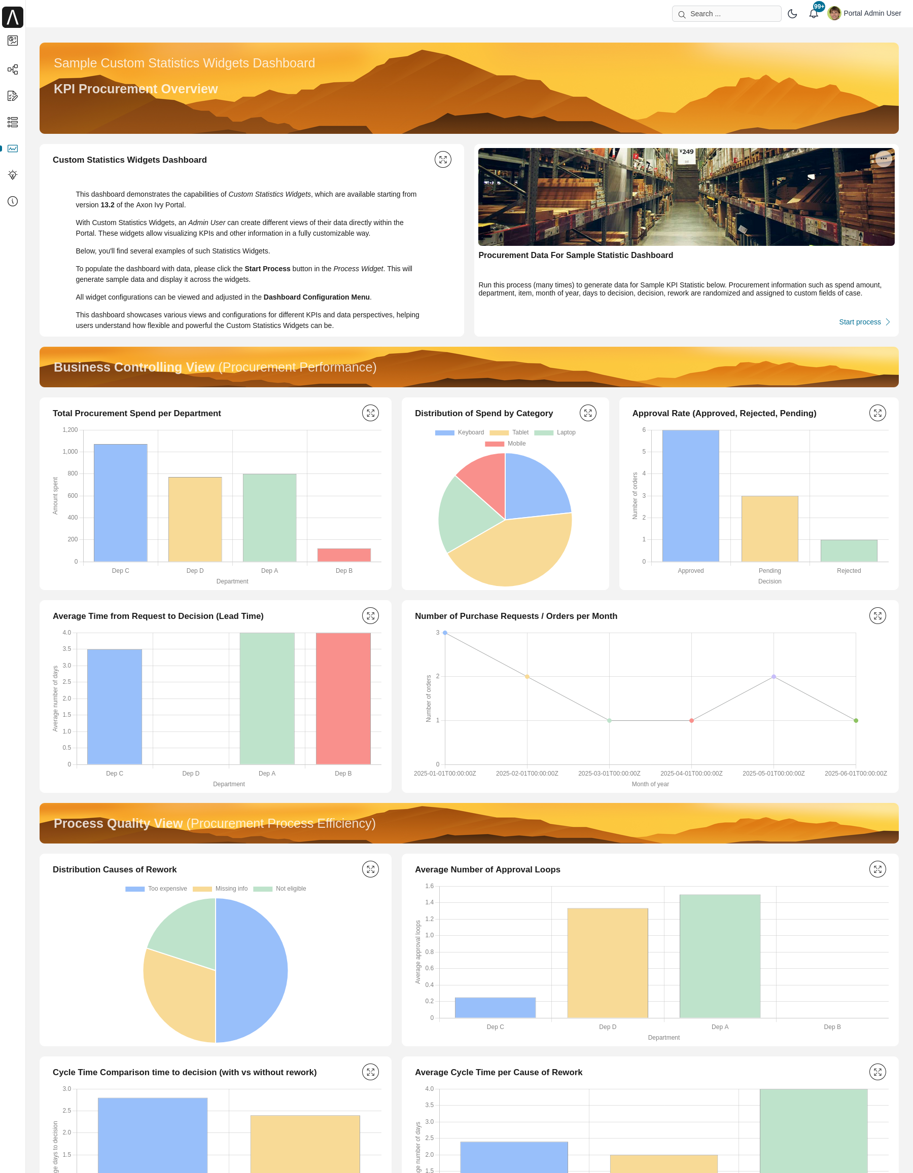Click the Start process link
The image size is (913, 1173).
860,322
